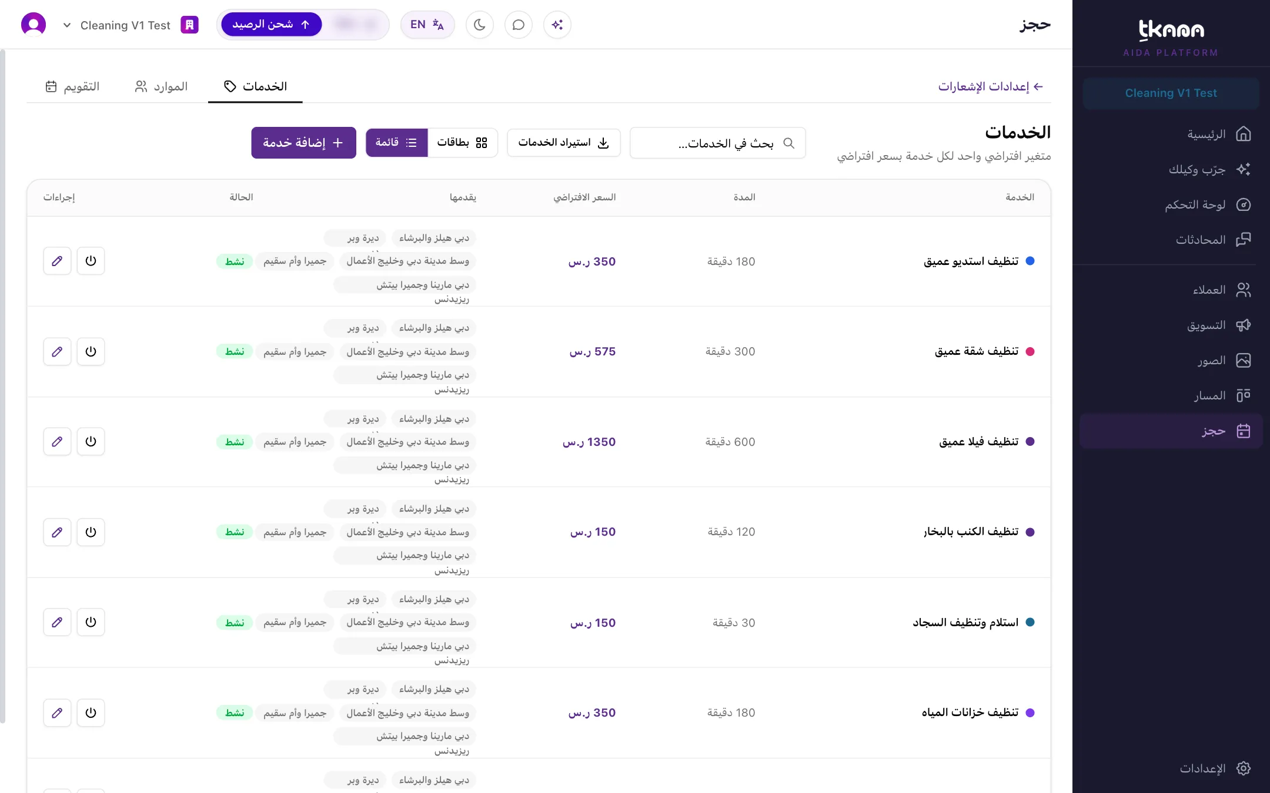1270x793 pixels.
Task: Open الصور images in the sidebar
Action: point(1170,360)
